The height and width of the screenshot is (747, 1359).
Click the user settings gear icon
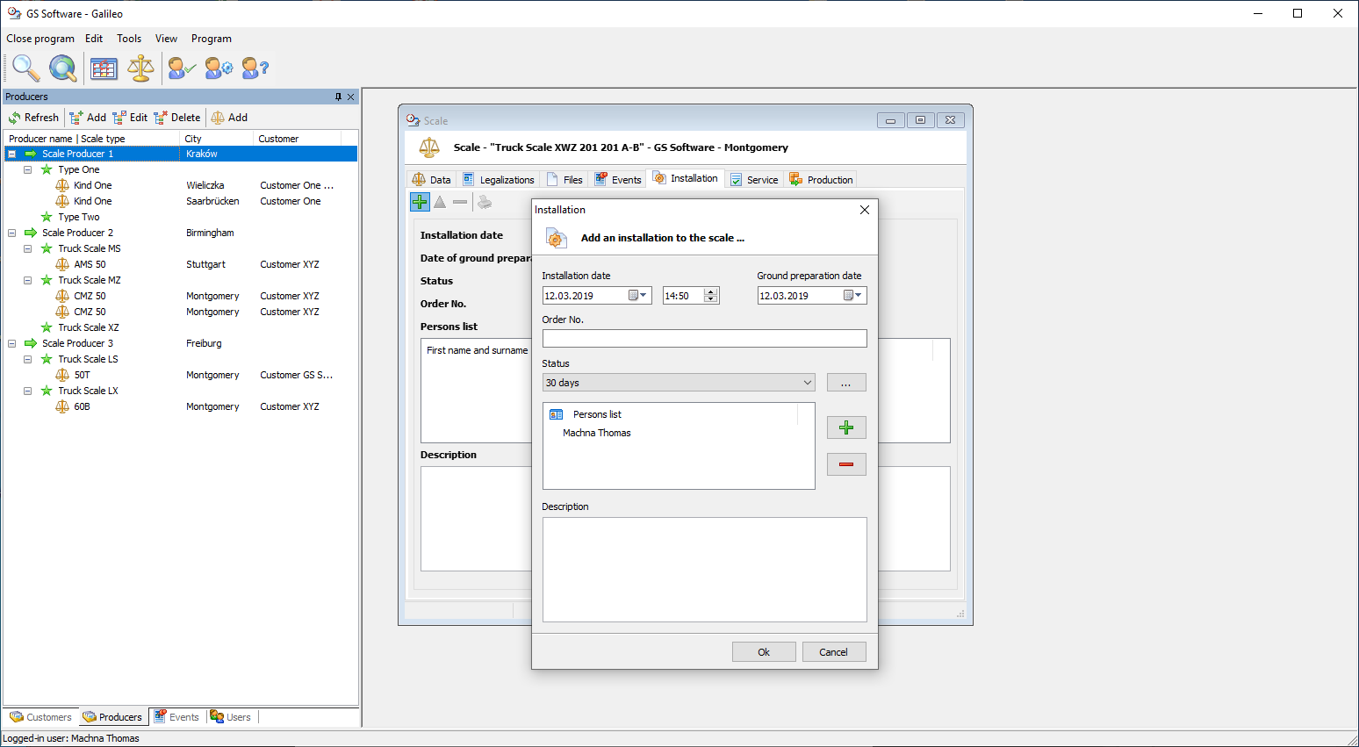219,68
